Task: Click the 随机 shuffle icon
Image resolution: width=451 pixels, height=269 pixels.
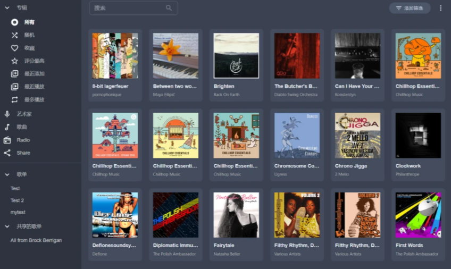Action: click(14, 35)
